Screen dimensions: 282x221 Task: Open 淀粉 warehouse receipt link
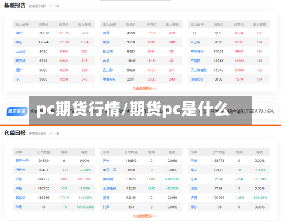click(x=193, y=188)
